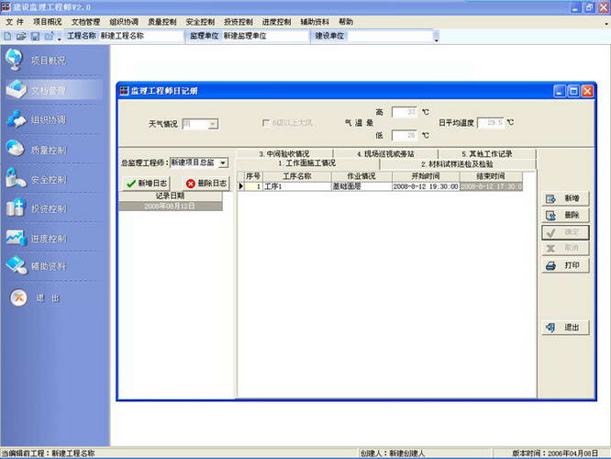611x459 pixels.
Task: Click the new file toolbar icon
Action: click(x=7, y=37)
